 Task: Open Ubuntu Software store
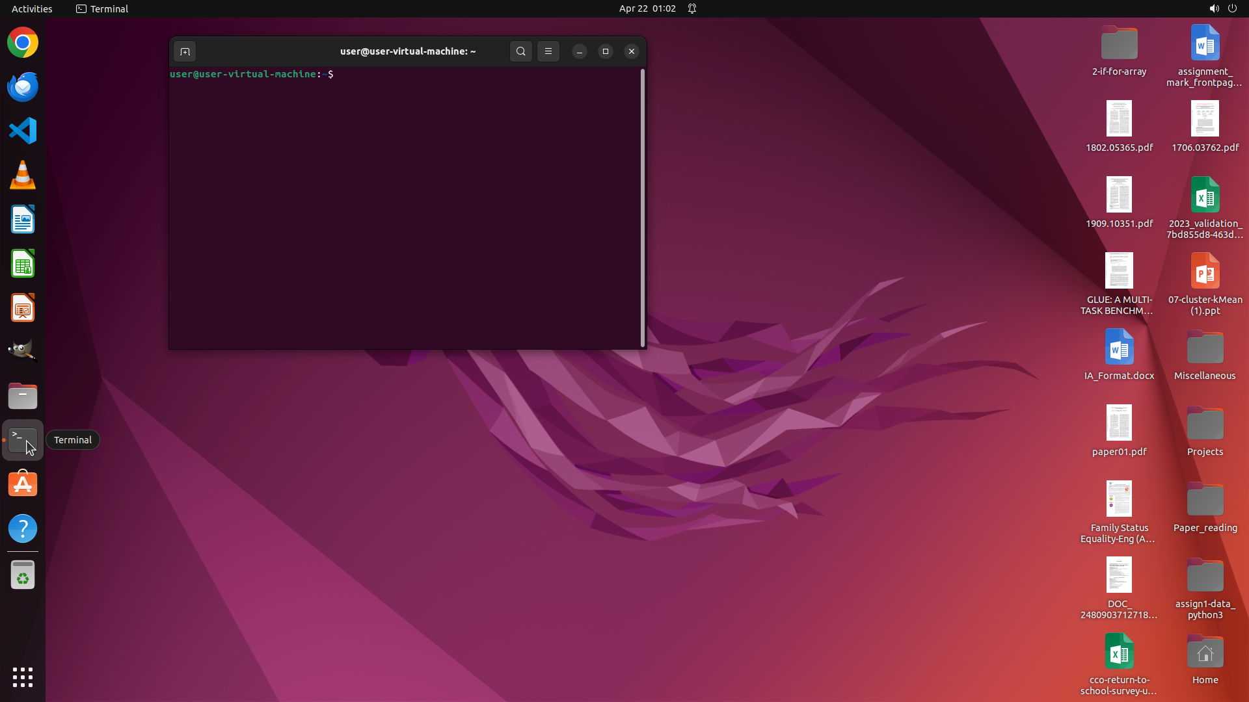point(23,484)
